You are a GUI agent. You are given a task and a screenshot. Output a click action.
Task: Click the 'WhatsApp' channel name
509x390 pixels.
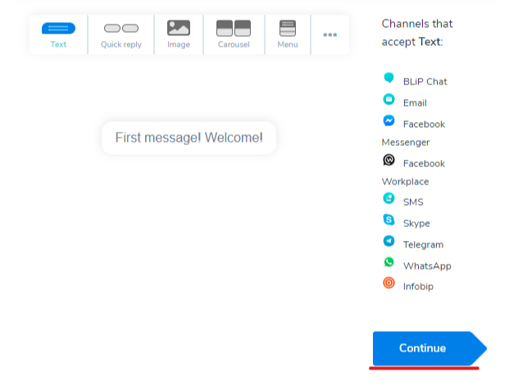tap(427, 266)
